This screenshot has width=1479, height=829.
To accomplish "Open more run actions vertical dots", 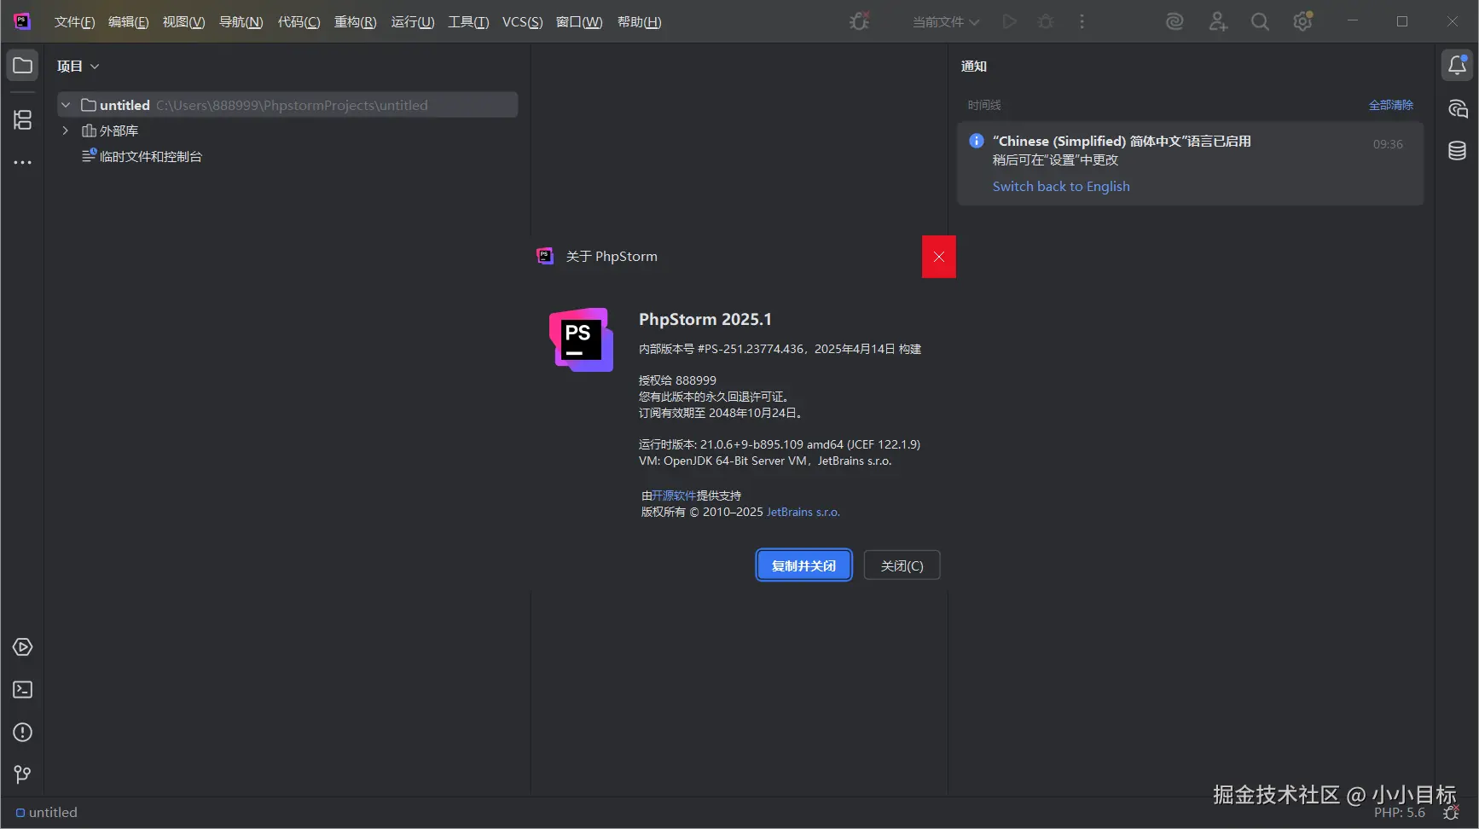I will (1082, 21).
